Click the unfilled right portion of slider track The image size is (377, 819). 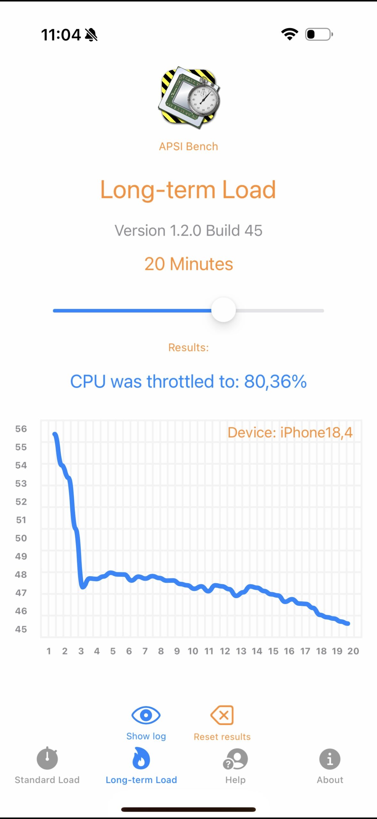[280, 311]
